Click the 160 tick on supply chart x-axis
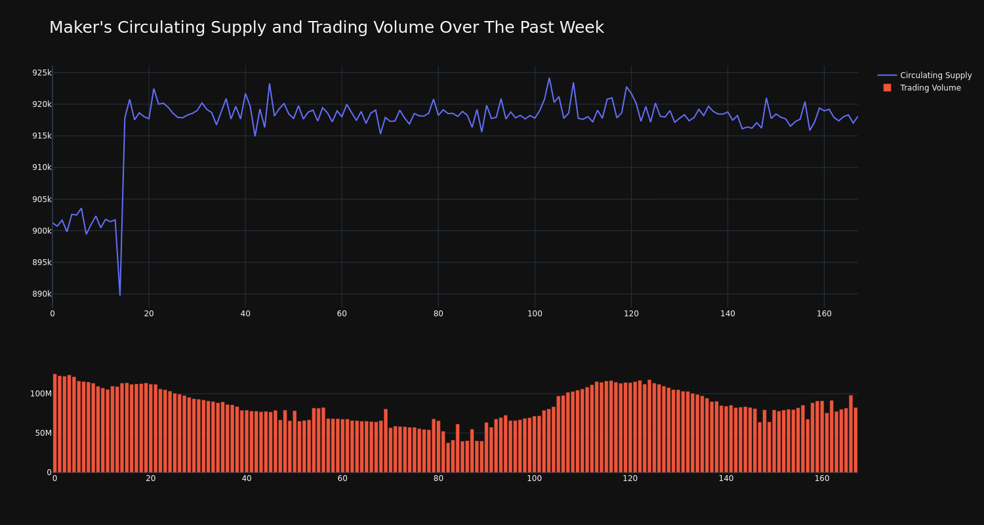This screenshot has height=525, width=984. [824, 314]
